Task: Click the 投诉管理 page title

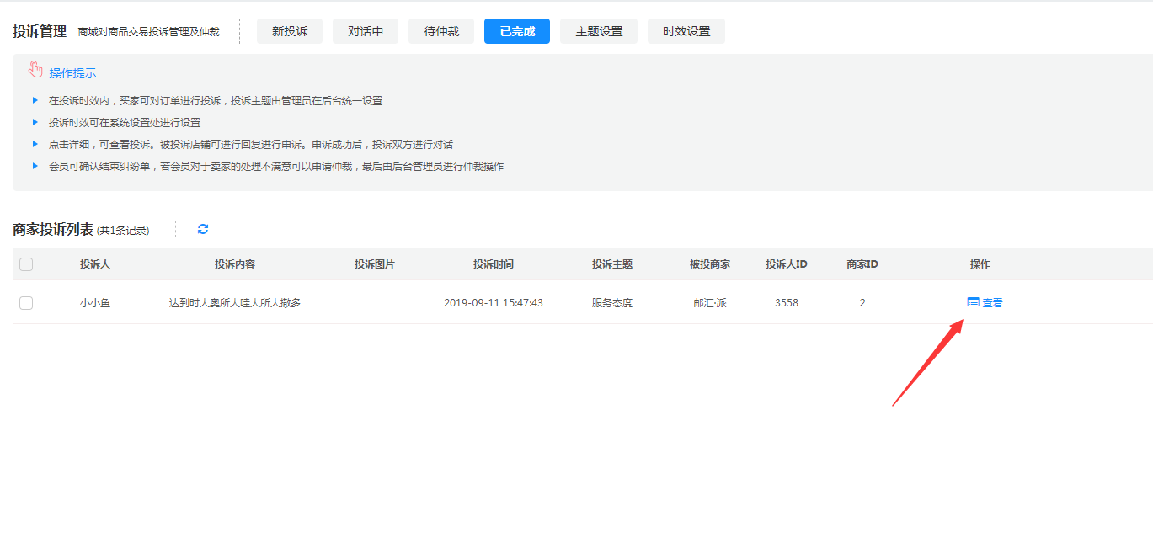Action: (x=40, y=31)
